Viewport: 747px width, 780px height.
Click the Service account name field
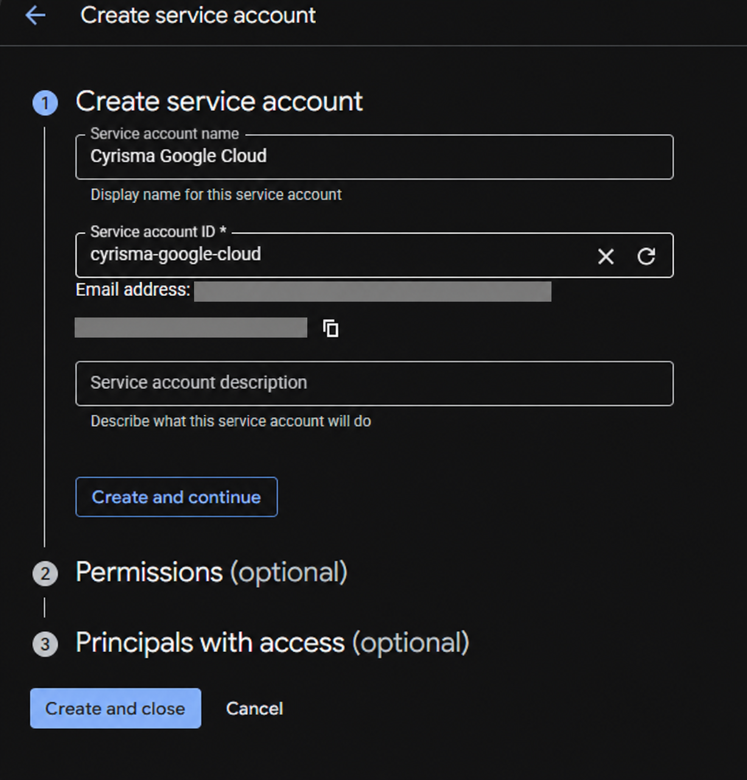[x=374, y=157]
